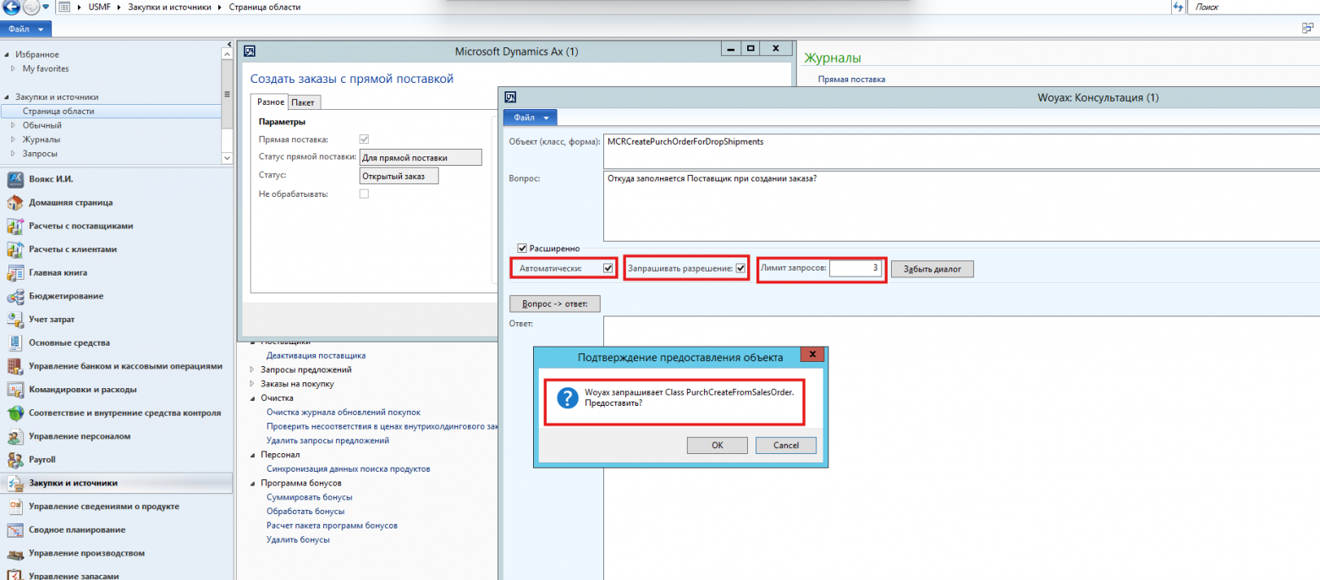Open Соответствие и внутренние средства контроля
Image resolution: width=1320 pixels, height=580 pixels.
[x=124, y=413]
